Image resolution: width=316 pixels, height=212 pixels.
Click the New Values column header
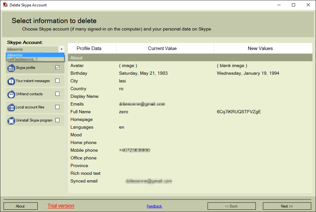[x=263, y=48]
